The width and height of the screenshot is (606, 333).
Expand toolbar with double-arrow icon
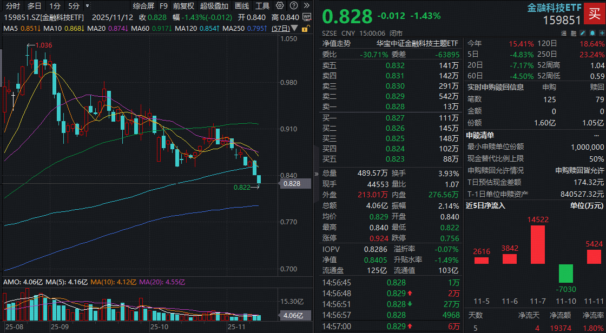pos(306,6)
